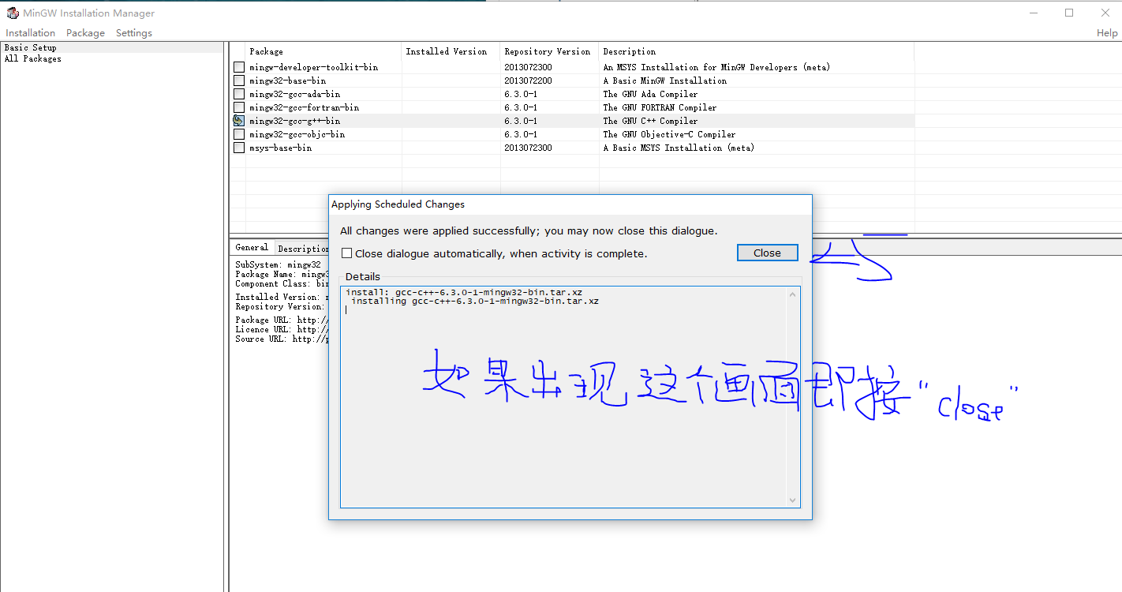The image size is (1122, 592).
Task: Tick the checkbox for mingw32-base-bin
Action: tap(239, 81)
